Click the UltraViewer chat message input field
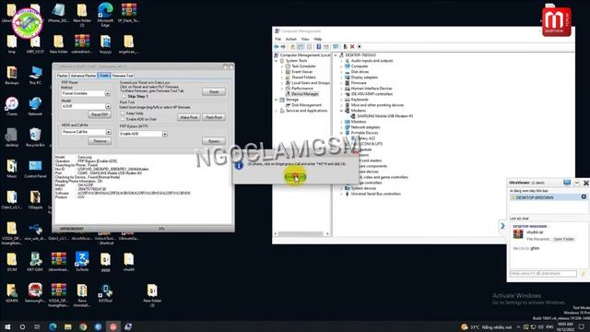The image size is (590, 332). (543, 274)
